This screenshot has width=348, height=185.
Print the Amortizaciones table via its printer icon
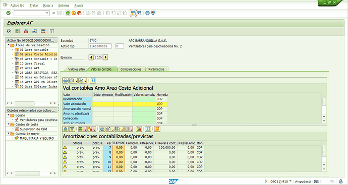point(102,129)
